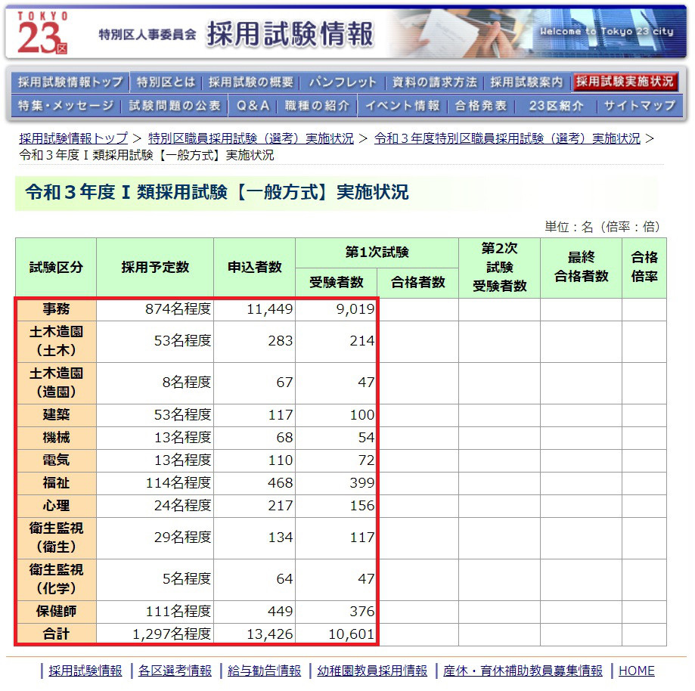Click cell 874名程度 in 事務 row
695x691 pixels.
(155, 309)
